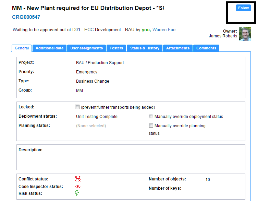Select the General tab

pyautogui.click(x=22, y=48)
